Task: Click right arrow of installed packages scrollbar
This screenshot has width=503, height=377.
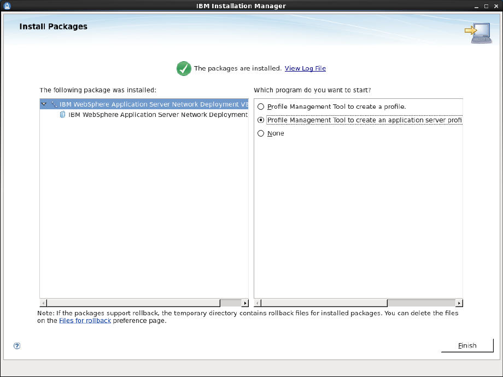Action: 245,303
